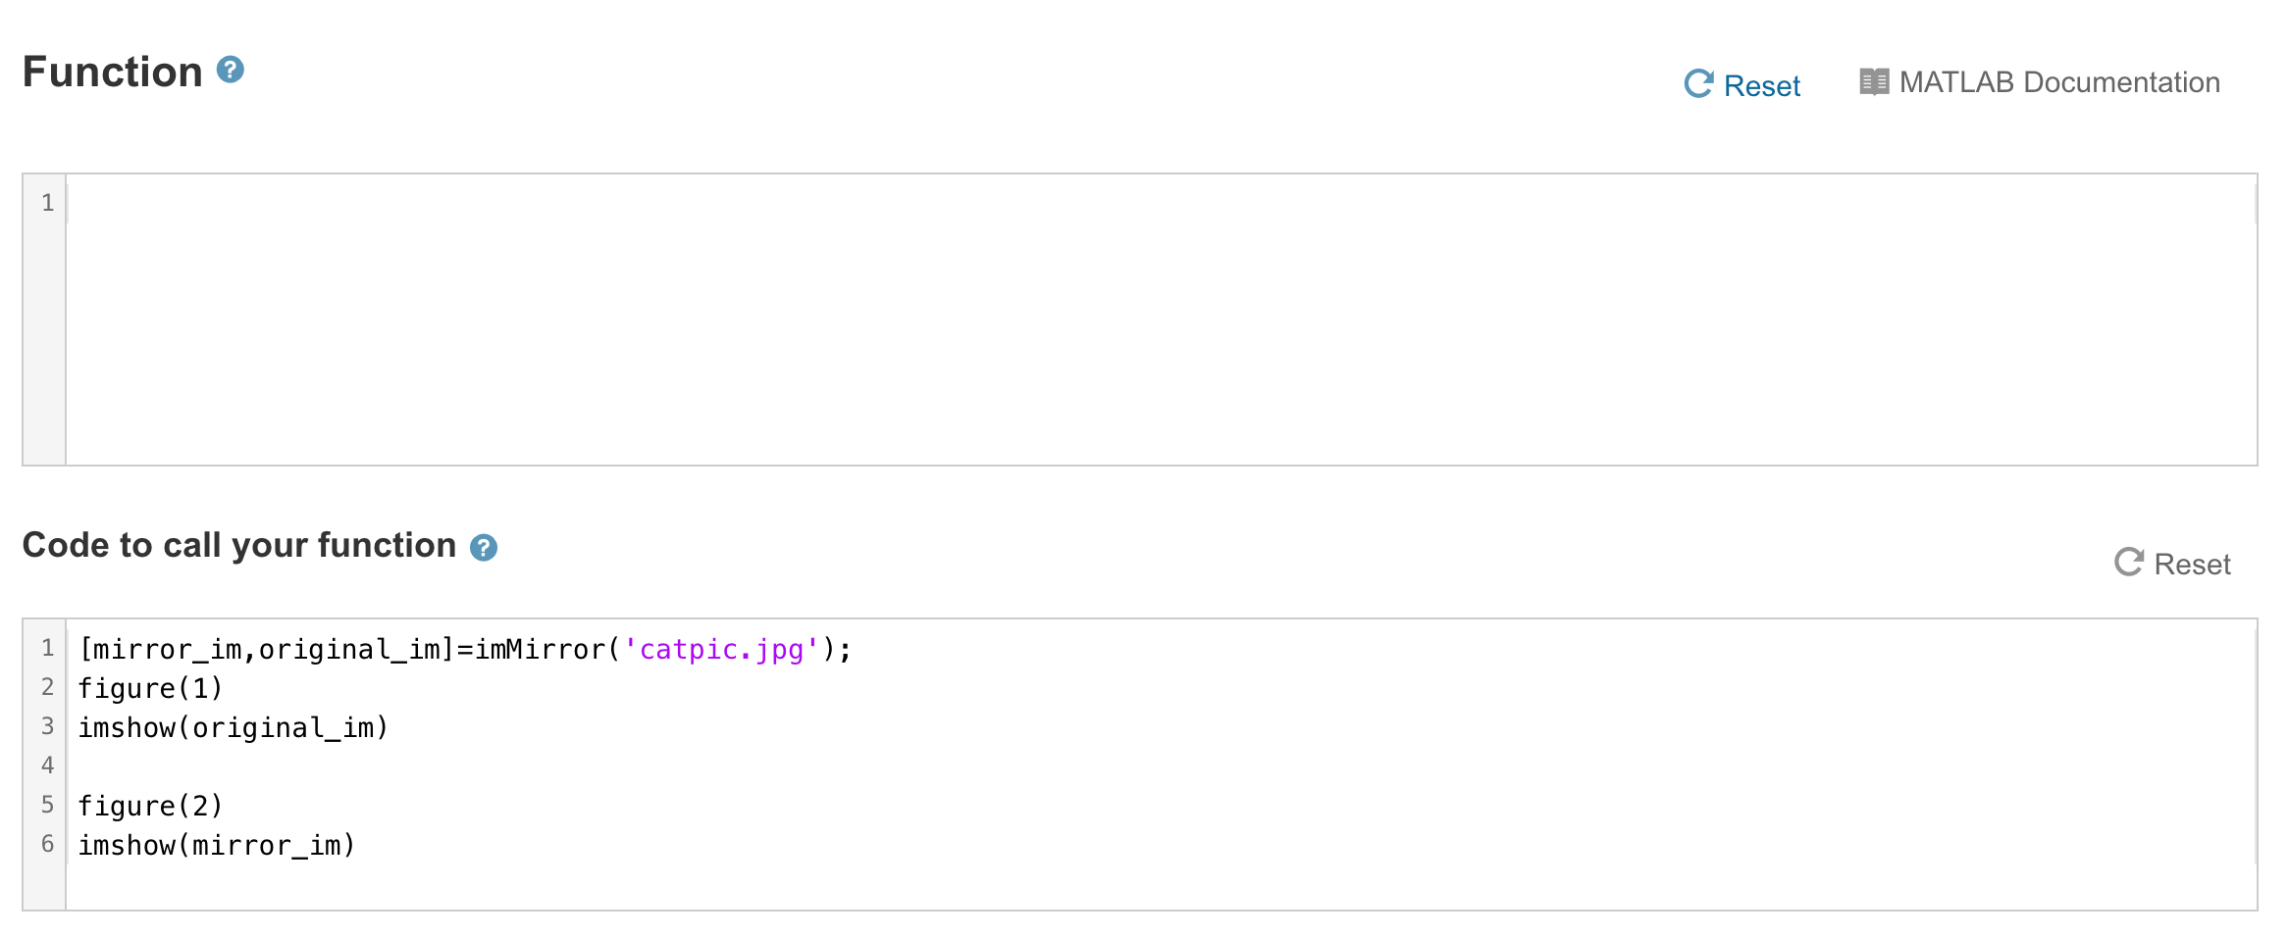Click the figure(2) statement on line 5
Screen dimensions: 2288x937
coord(151,805)
